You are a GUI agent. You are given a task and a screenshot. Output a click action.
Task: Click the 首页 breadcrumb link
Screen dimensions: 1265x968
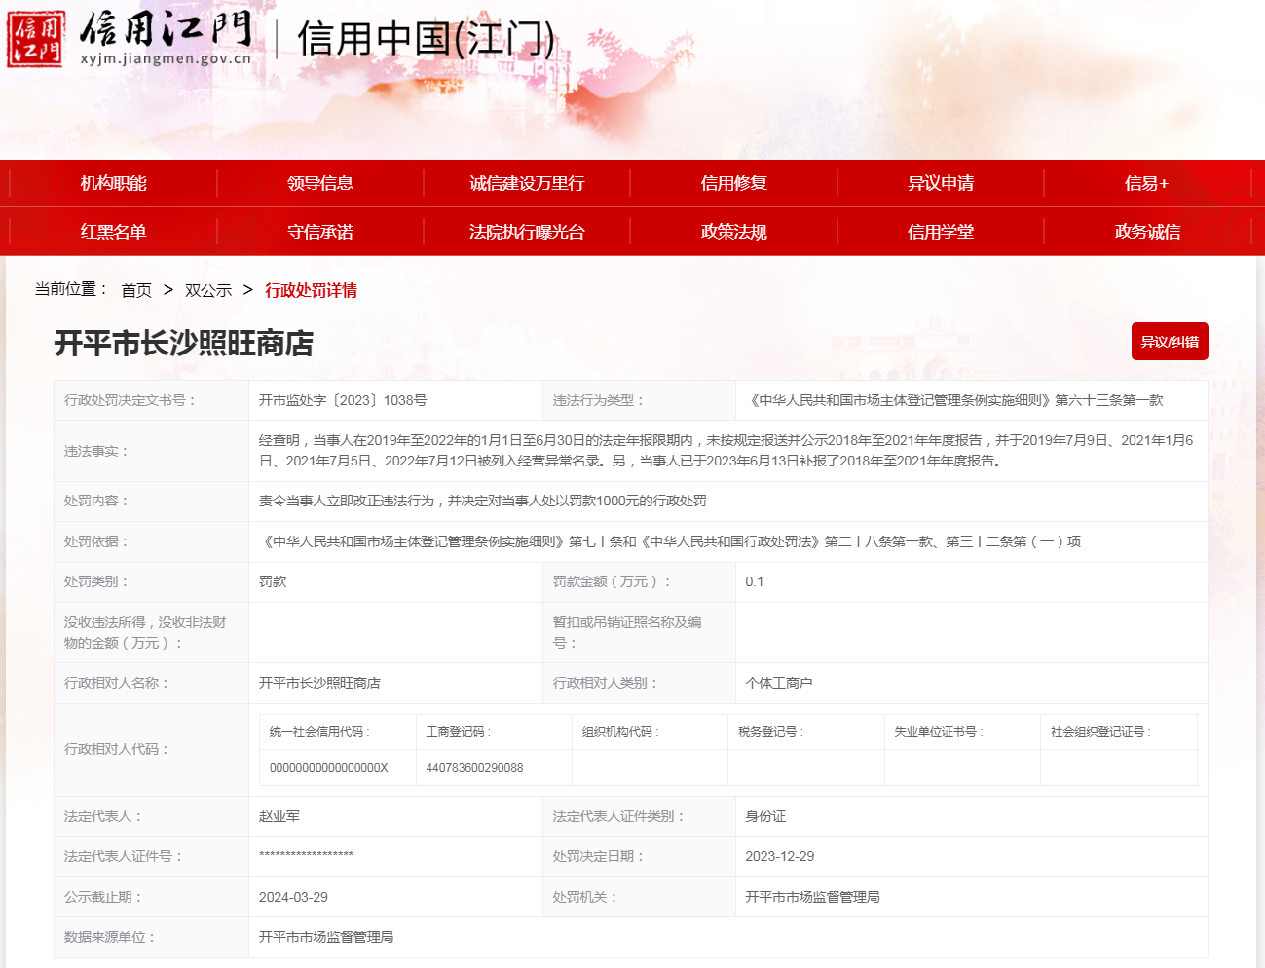pos(136,290)
